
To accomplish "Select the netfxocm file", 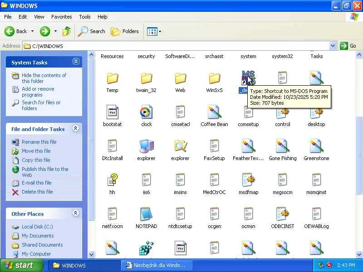I will [x=112, y=214].
